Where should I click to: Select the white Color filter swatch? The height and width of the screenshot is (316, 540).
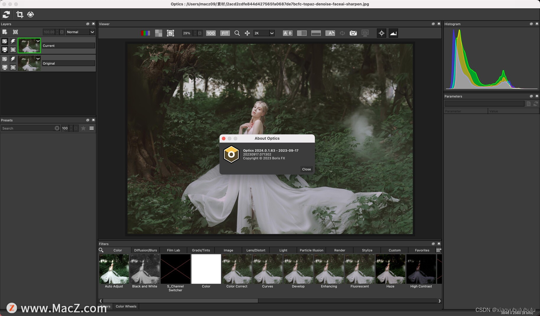click(206, 269)
